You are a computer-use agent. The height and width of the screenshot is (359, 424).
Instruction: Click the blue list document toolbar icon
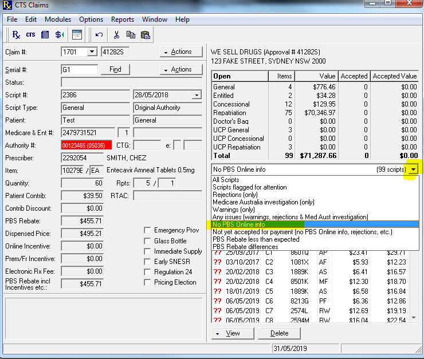click(45, 34)
